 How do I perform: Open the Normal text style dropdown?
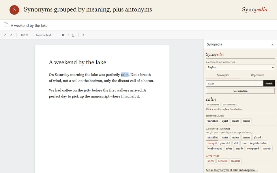pyautogui.click(x=45, y=35)
